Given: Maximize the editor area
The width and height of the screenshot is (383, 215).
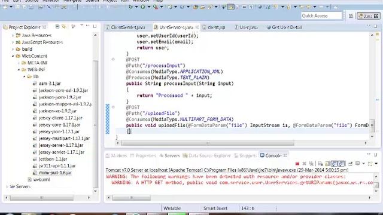Looking at the screenshot, I should coord(375,26).
